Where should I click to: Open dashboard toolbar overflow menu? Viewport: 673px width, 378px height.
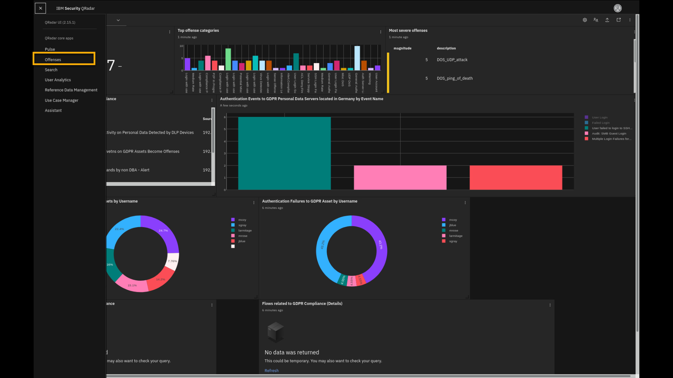[x=630, y=20]
